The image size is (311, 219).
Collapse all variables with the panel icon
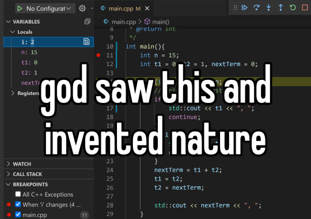coord(88,21)
